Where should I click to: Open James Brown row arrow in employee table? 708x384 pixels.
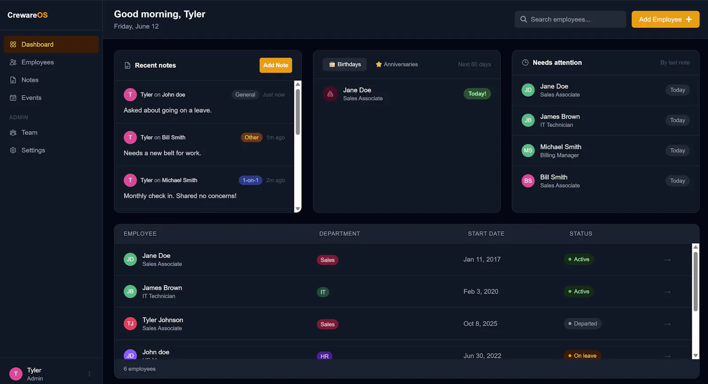(667, 292)
